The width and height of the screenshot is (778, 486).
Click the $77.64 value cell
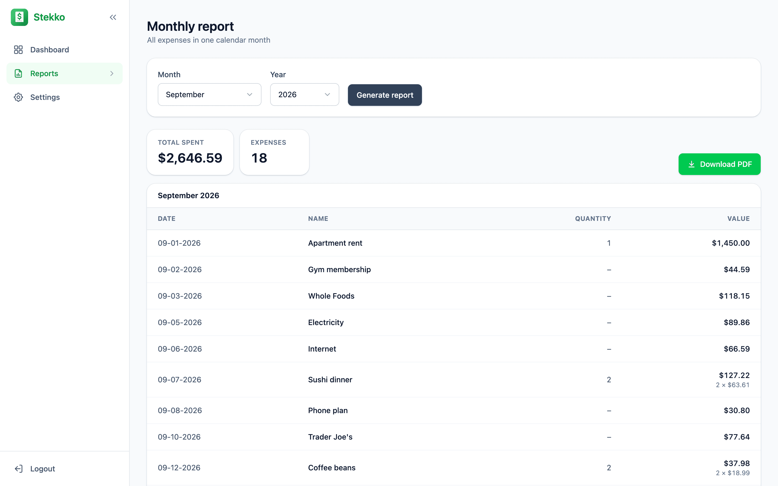click(736, 437)
